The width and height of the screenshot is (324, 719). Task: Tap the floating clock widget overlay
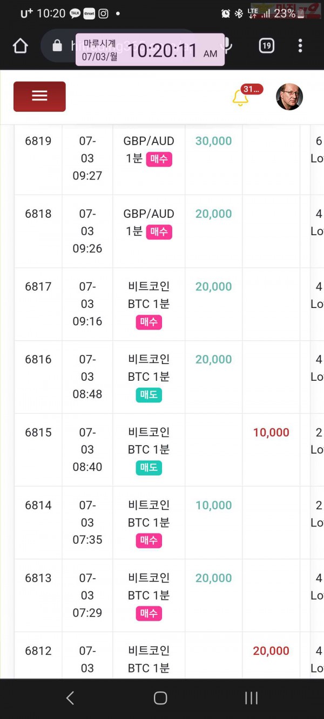coord(150,50)
